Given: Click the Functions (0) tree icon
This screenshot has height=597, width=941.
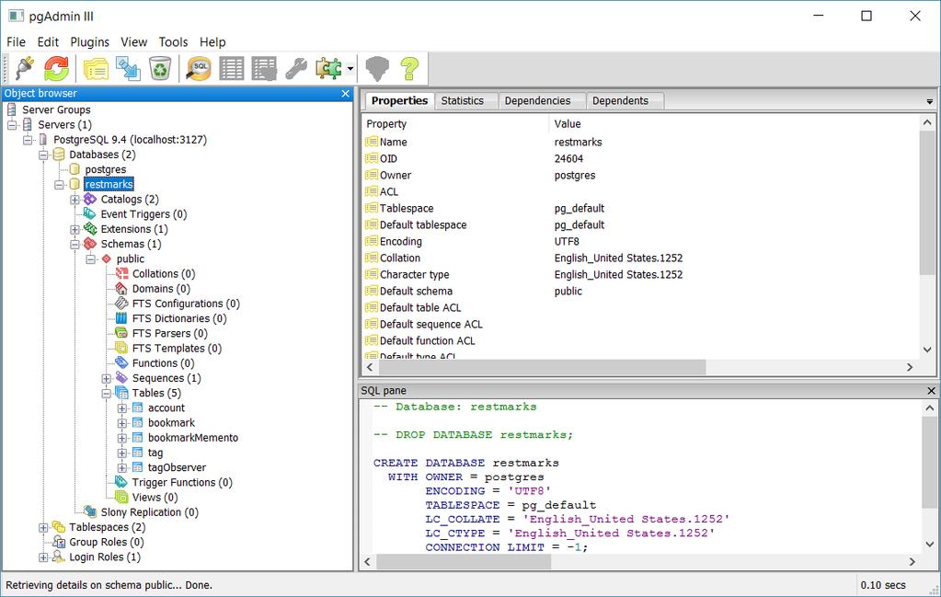Looking at the screenshot, I should click(121, 363).
